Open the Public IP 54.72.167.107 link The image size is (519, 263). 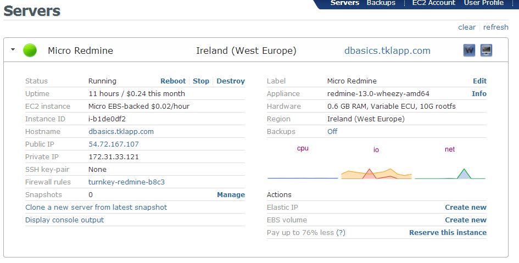[114, 144]
